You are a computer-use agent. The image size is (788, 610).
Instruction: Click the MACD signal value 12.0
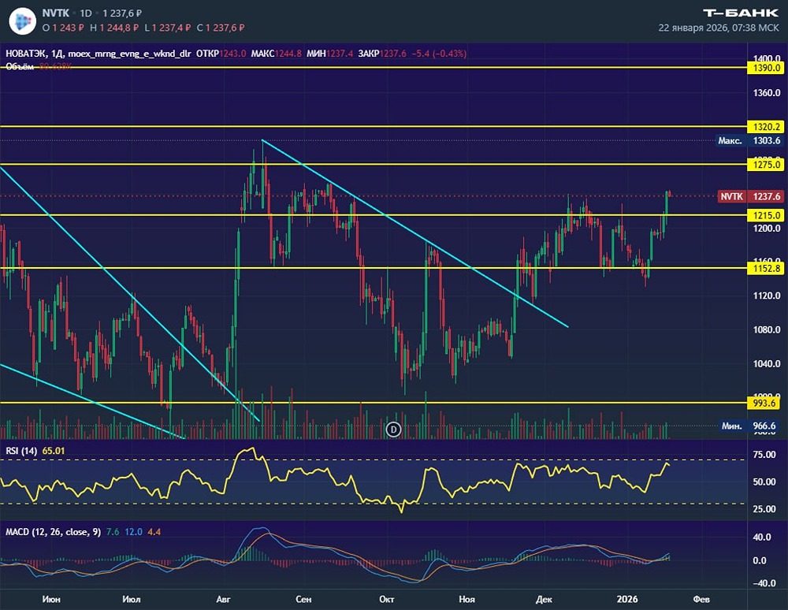134,532
